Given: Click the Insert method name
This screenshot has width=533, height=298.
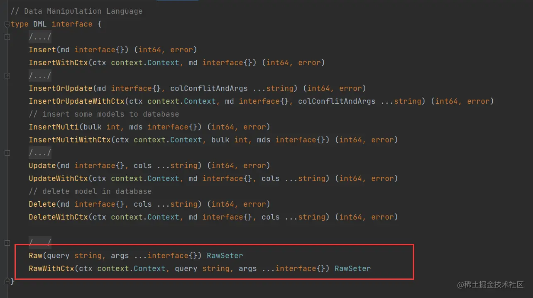Looking at the screenshot, I should (x=42, y=50).
